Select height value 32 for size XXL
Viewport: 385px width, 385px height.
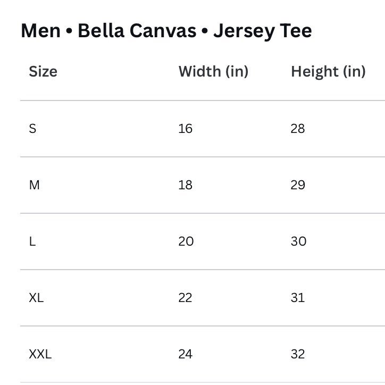(298, 354)
